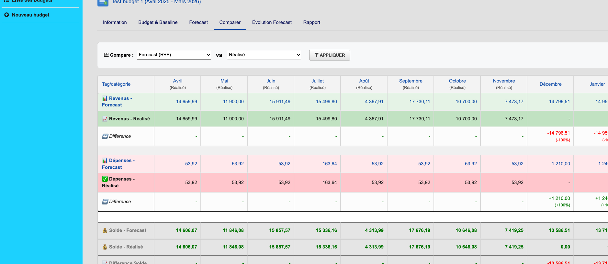
Task: Click the bar chart icon for Dépenses - Forecast
Action: click(105, 161)
